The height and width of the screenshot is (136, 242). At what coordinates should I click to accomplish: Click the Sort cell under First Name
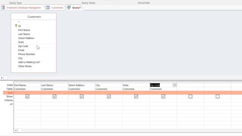pos(27,93)
